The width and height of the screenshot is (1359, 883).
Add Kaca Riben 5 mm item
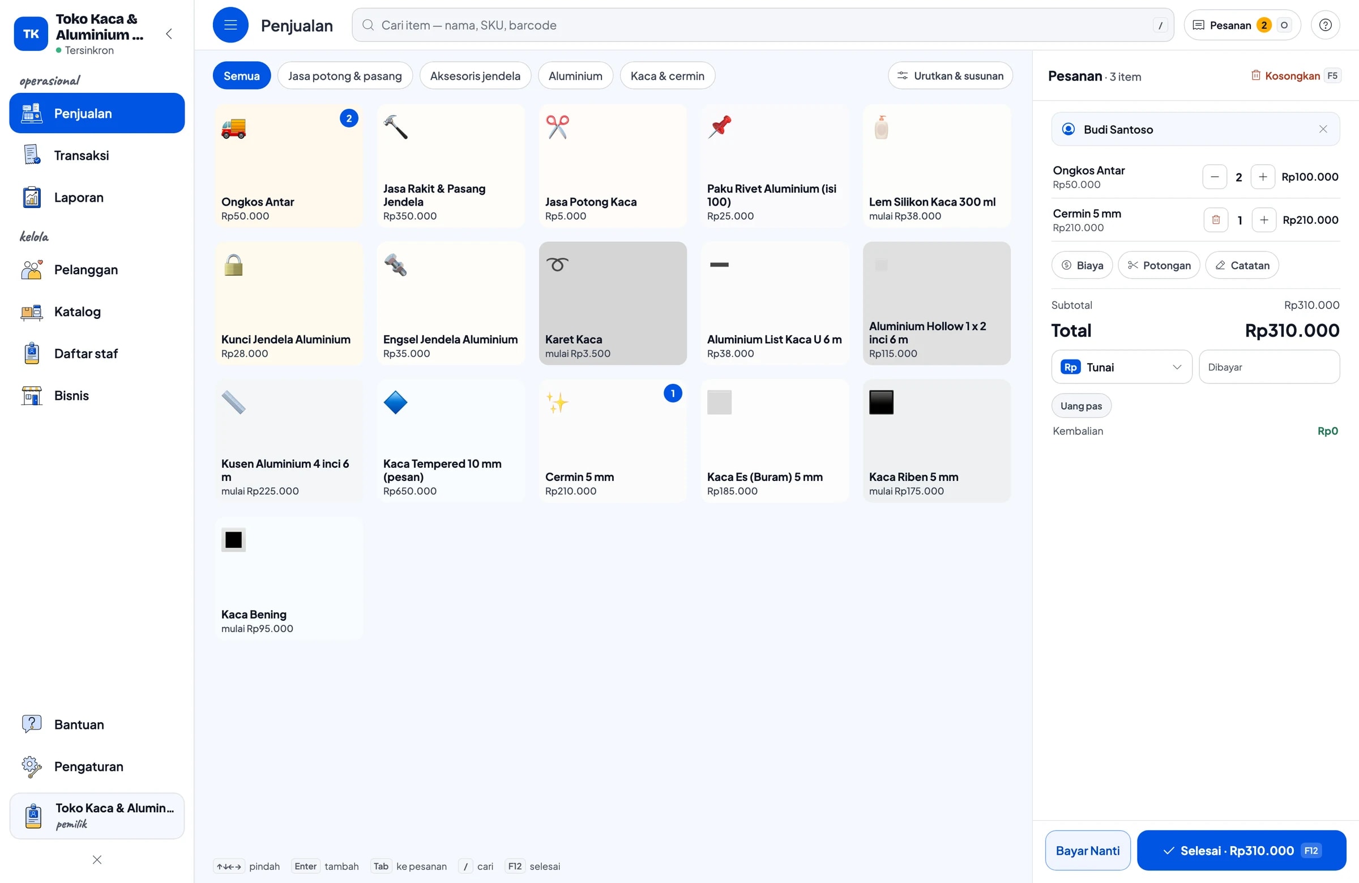coord(937,441)
